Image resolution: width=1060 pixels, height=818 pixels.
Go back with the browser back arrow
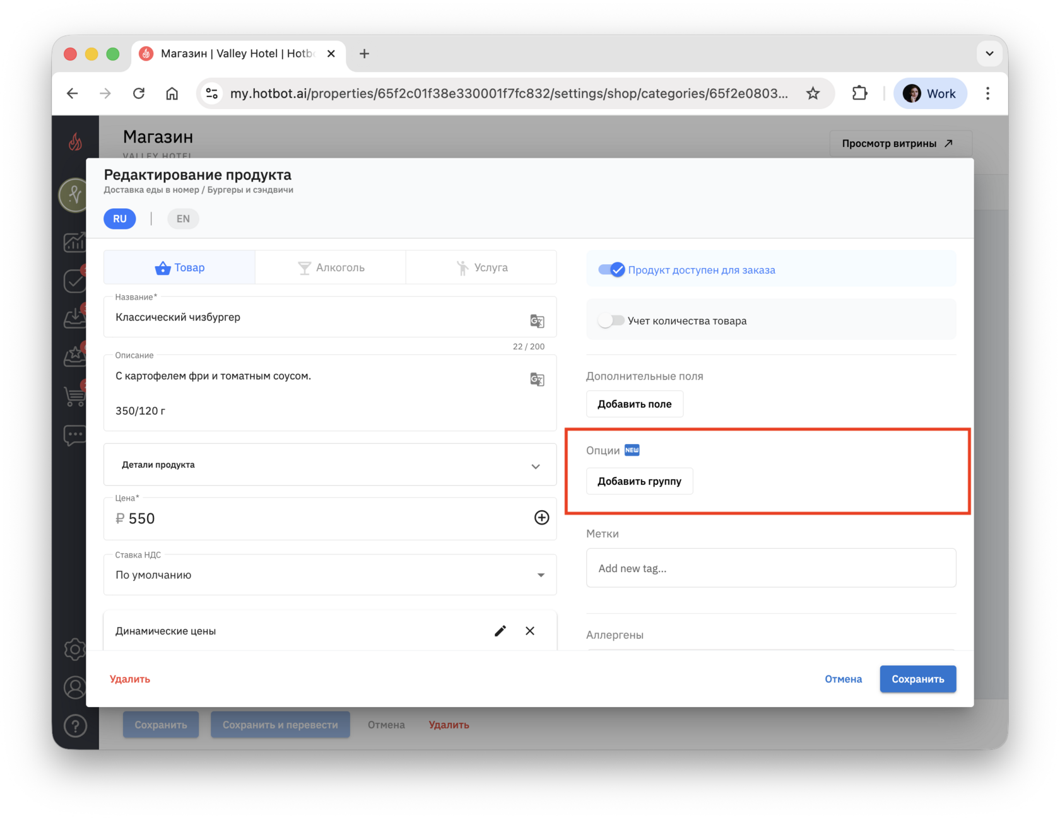73,93
